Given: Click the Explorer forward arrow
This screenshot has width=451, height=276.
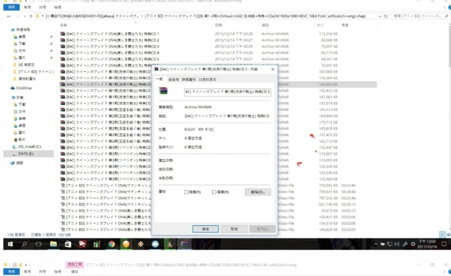Looking at the screenshot, I should (18, 16).
